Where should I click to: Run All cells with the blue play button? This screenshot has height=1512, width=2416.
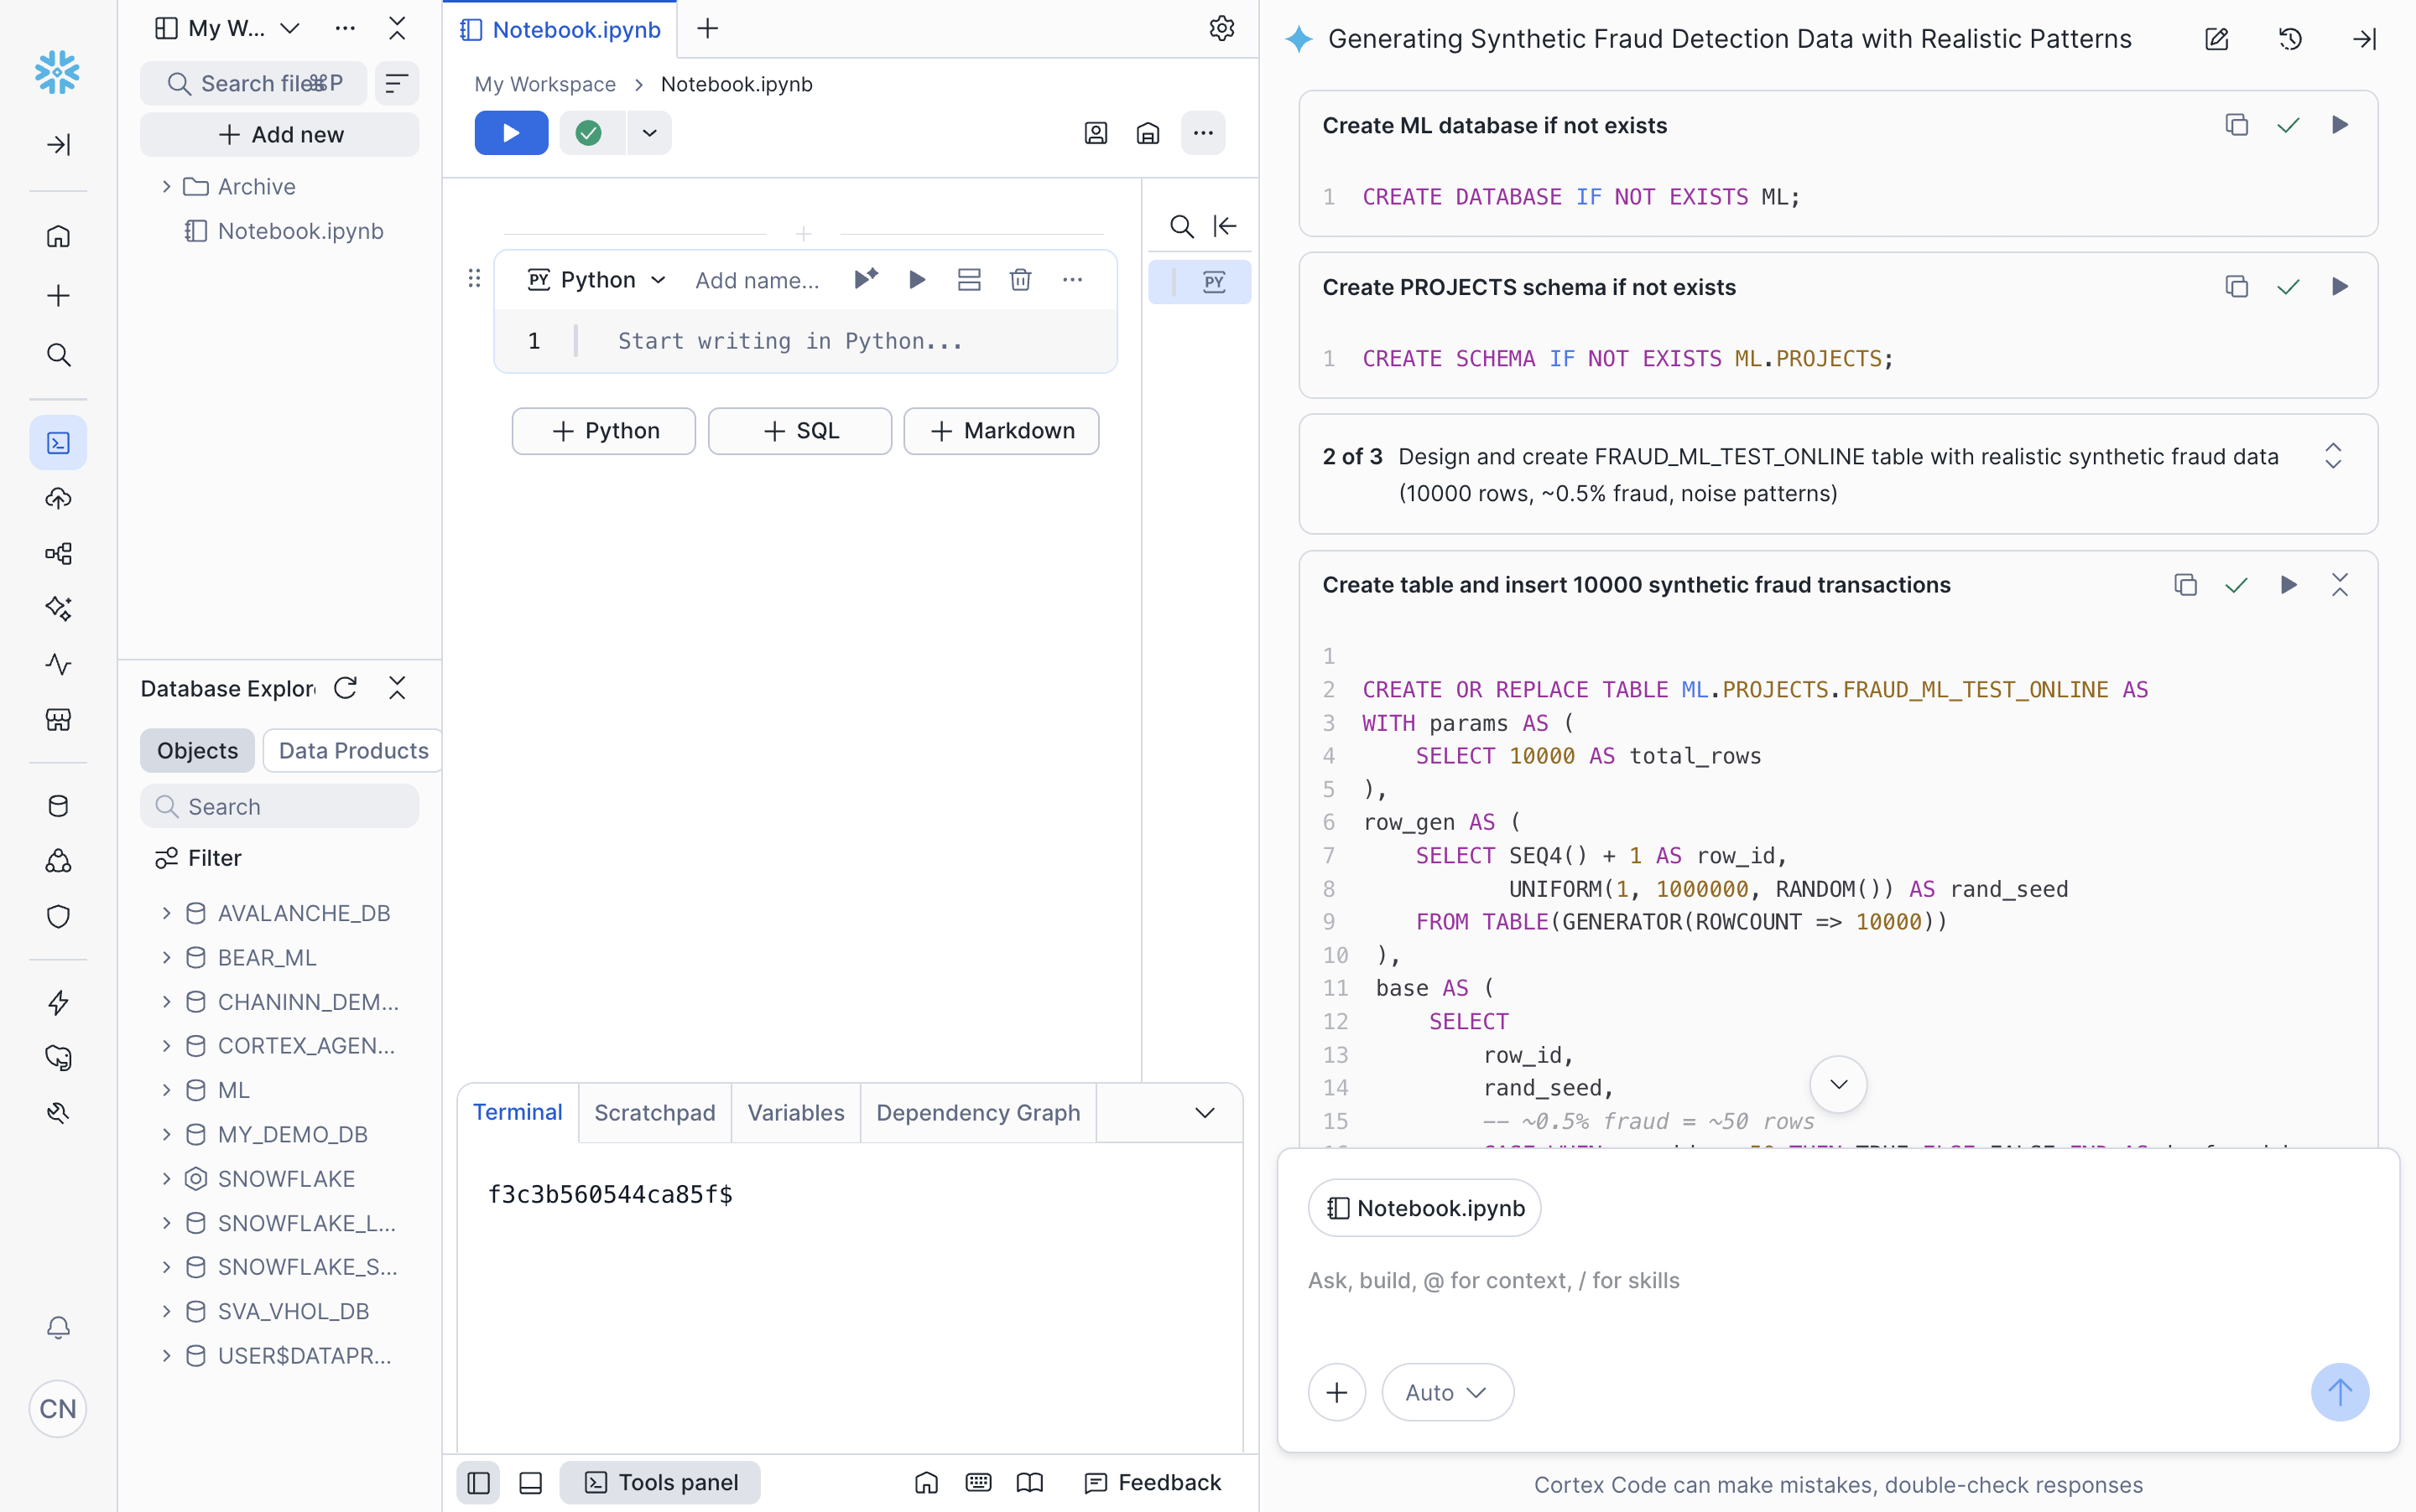(x=510, y=132)
